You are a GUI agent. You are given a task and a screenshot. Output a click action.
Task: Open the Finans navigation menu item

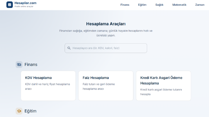coord(125,5)
